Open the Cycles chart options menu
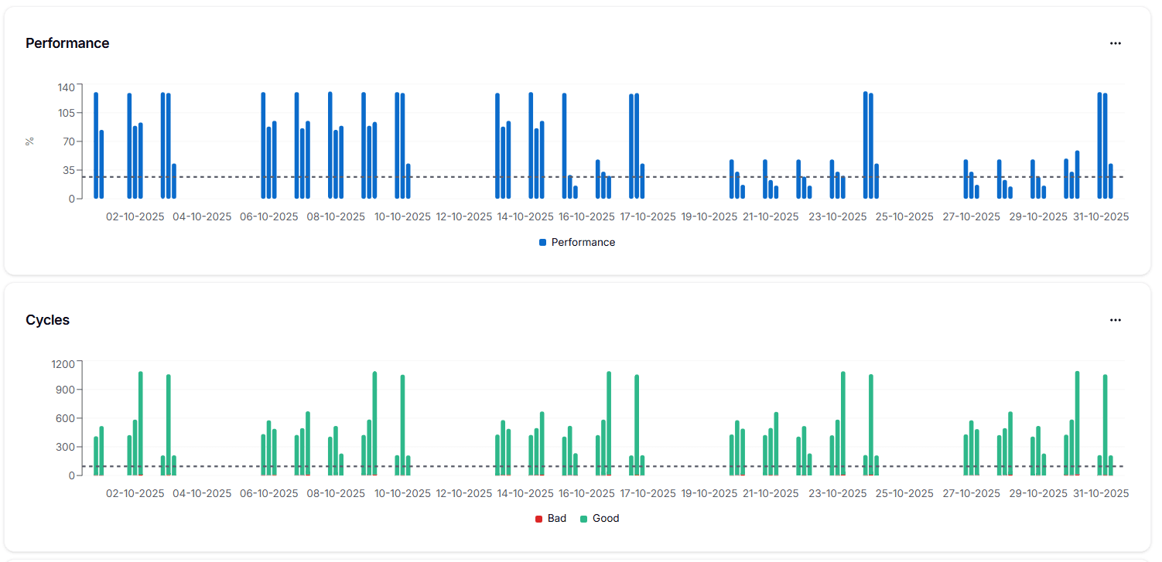The width and height of the screenshot is (1162, 562). tap(1116, 319)
